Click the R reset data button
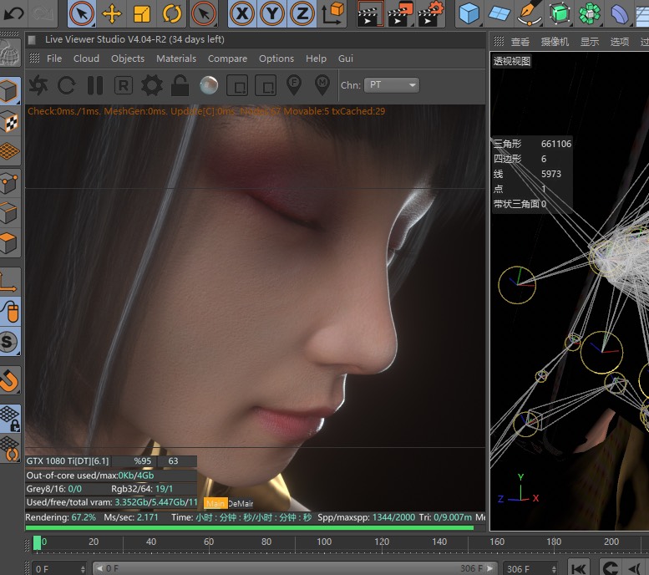Viewport: 649px width, 575px height. pos(124,85)
